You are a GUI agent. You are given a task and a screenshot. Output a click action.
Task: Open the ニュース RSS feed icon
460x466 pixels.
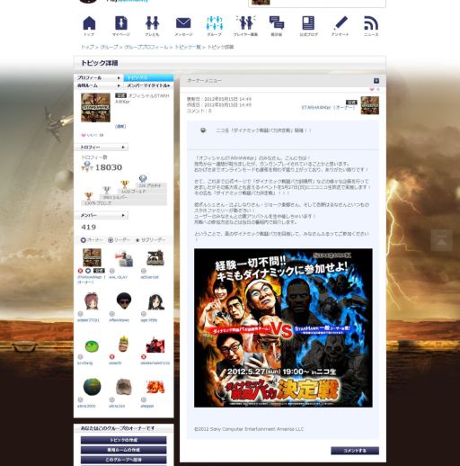[371, 23]
